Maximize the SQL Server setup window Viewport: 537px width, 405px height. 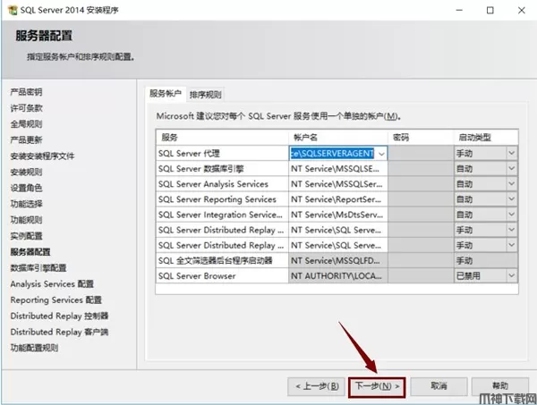(x=490, y=10)
